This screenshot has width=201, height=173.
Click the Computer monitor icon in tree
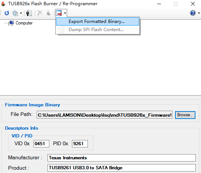11,23
